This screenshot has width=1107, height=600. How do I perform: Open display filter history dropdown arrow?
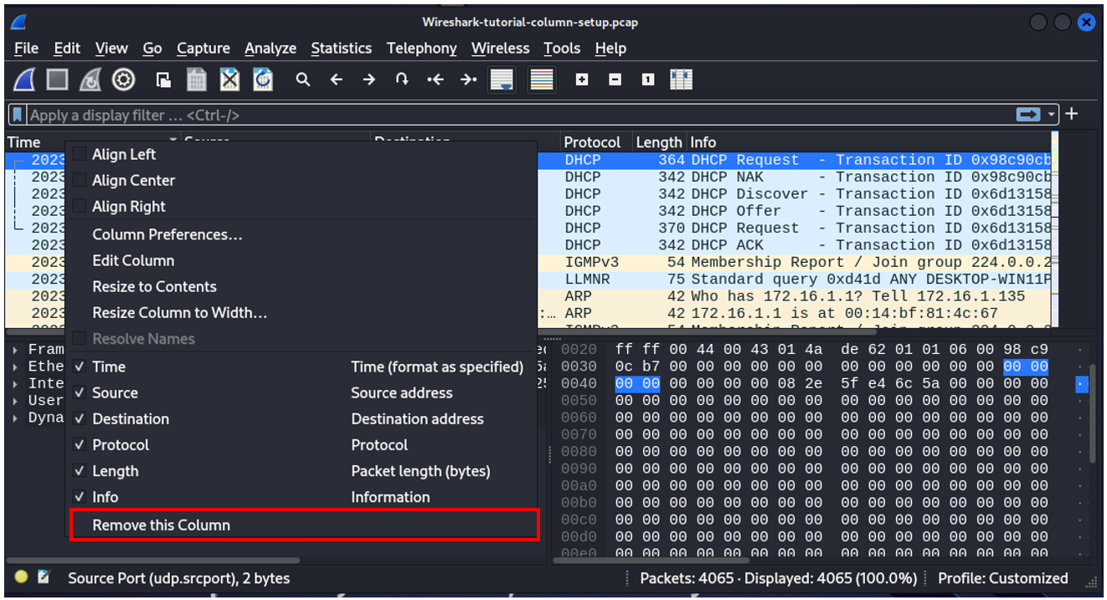coord(1052,115)
